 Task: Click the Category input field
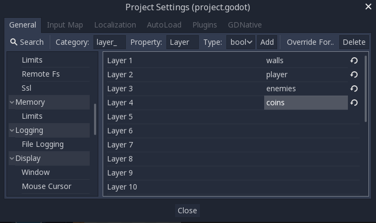110,42
